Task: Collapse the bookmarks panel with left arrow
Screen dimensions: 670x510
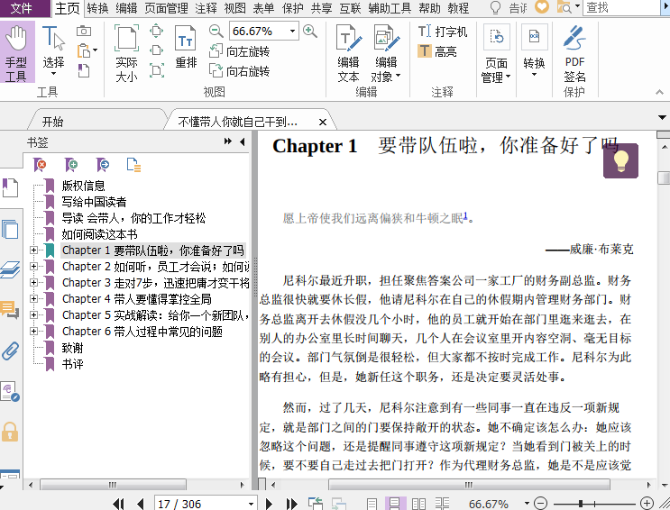Action: (243, 141)
